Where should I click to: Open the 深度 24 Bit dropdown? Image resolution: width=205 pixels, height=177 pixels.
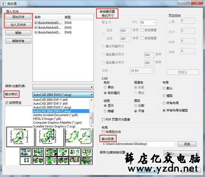142,70
